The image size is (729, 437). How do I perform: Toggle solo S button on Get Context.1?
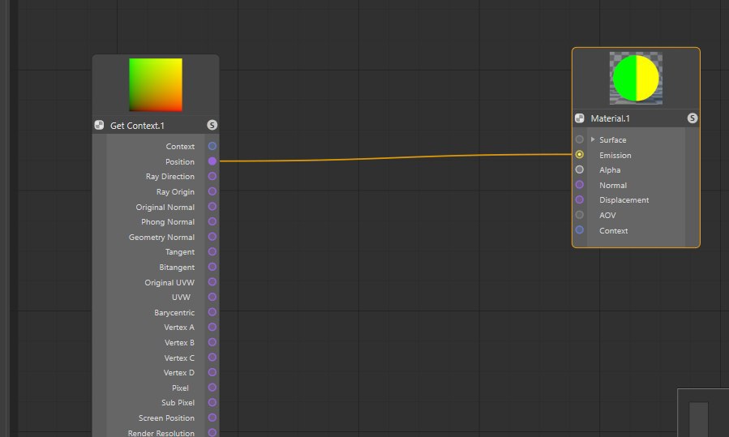[x=212, y=125]
